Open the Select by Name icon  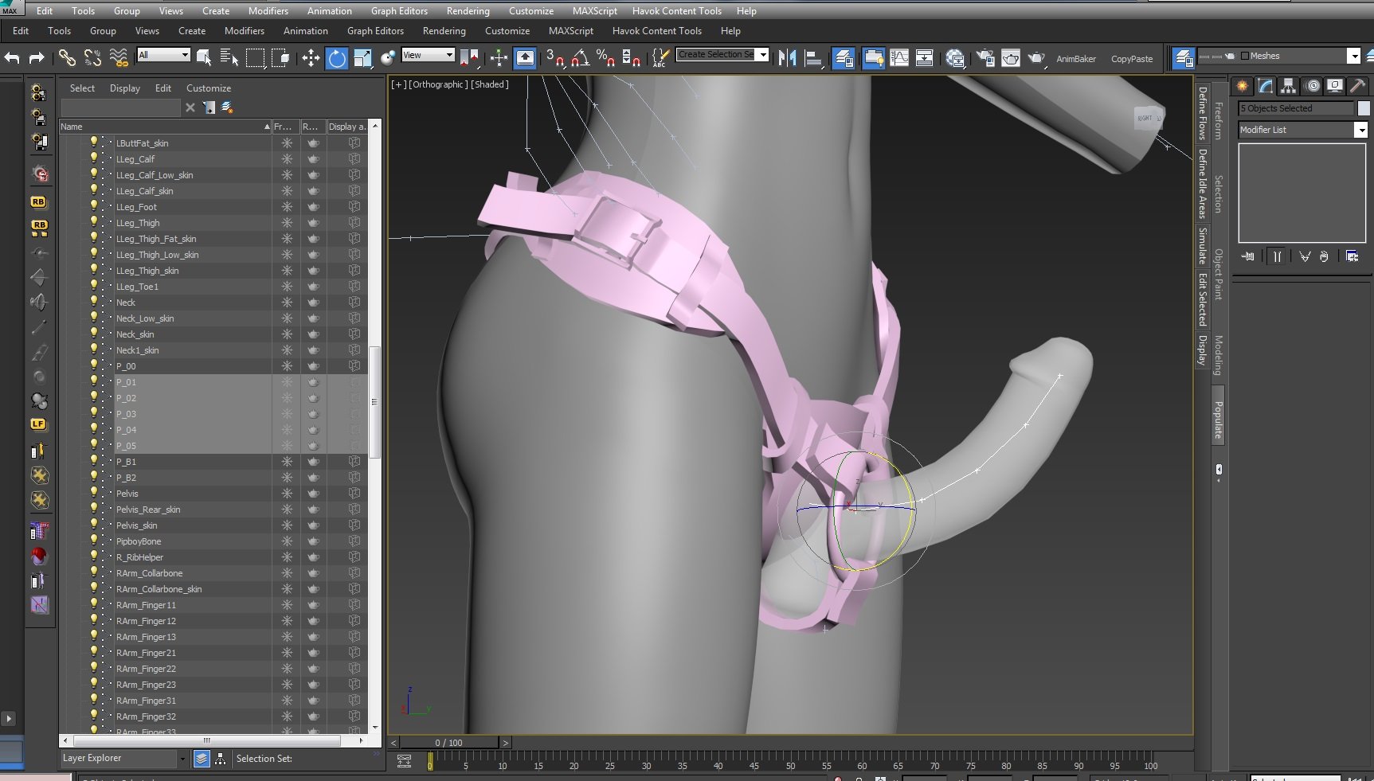click(x=229, y=57)
